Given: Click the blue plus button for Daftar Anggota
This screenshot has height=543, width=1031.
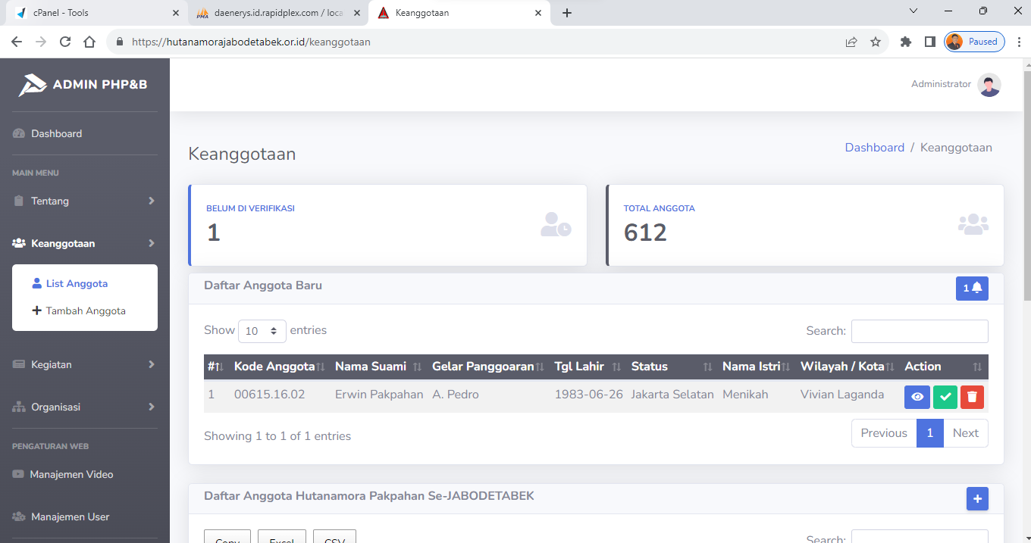Looking at the screenshot, I should 977,498.
